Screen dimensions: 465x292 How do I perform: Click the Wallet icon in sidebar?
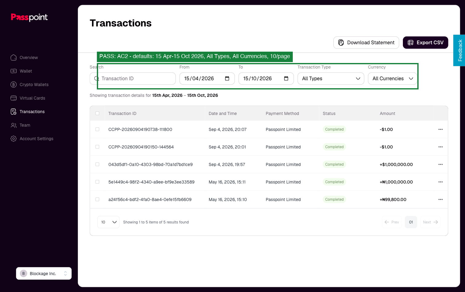coord(14,71)
